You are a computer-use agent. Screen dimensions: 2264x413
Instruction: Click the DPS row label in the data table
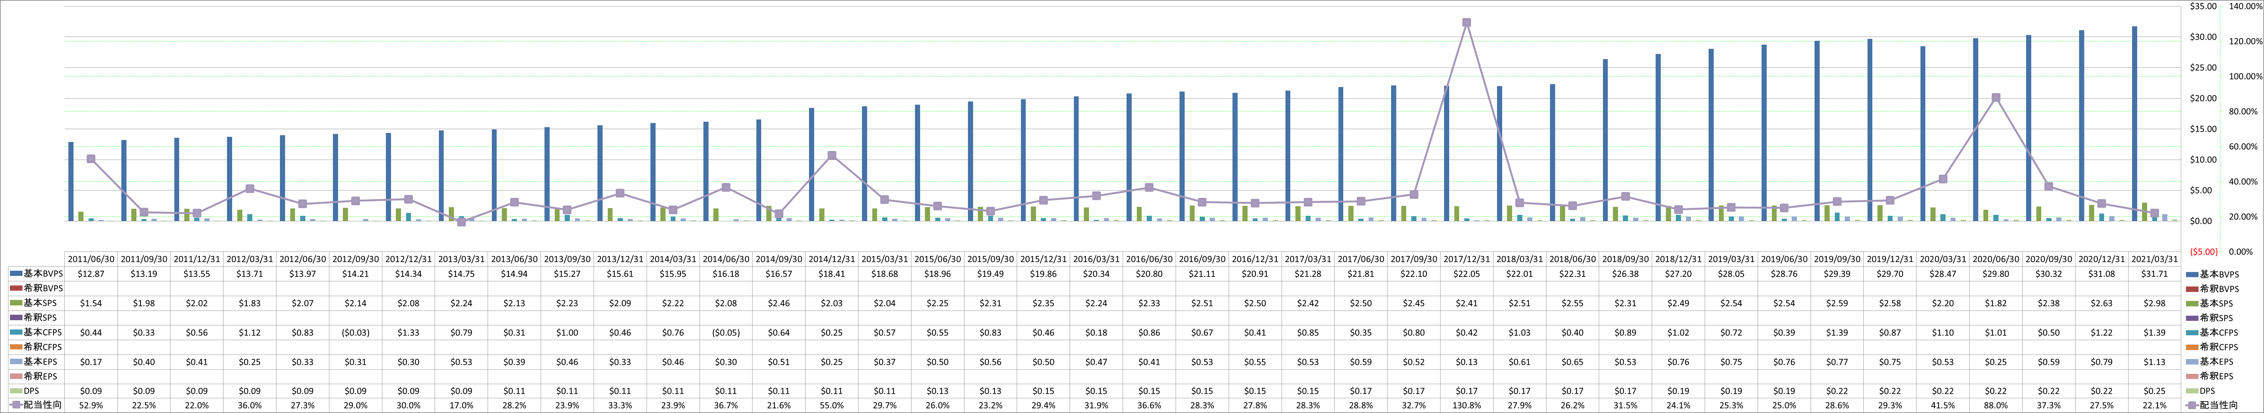point(32,391)
